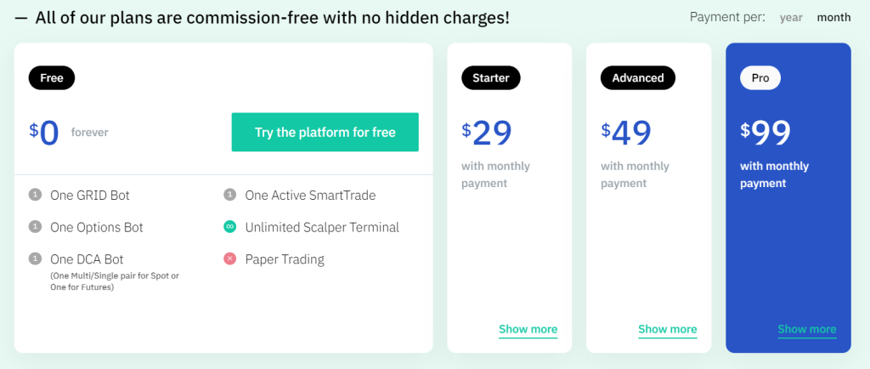Click the $49 Advanced price

[x=626, y=133]
